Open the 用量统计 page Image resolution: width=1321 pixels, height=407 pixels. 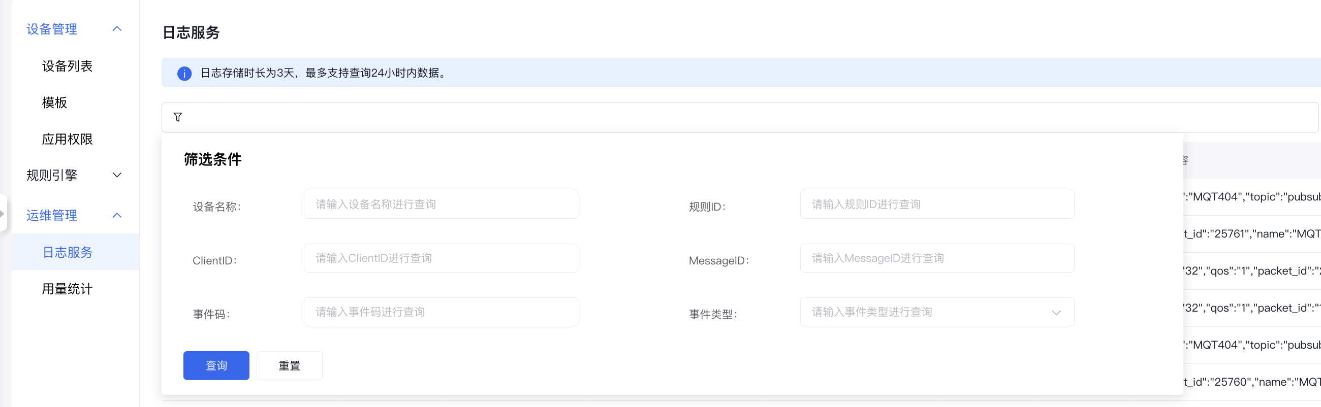pos(67,289)
